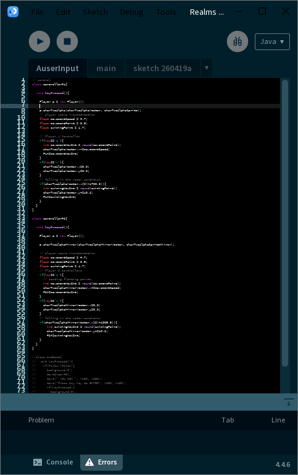Screen dimensions: 298x475
Task: Click the Processing app logo icon
Action: [13, 12]
